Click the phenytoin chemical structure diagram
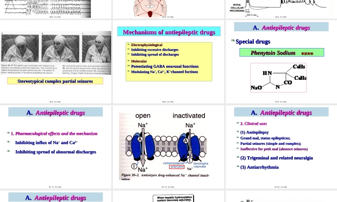The width and height of the screenshot is (337, 202). click(x=278, y=77)
